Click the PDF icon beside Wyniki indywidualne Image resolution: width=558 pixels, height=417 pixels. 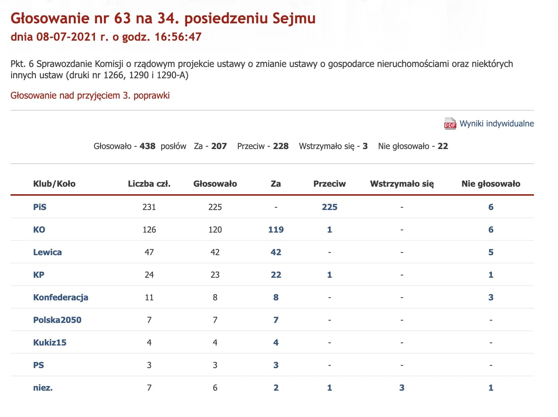[x=450, y=124]
